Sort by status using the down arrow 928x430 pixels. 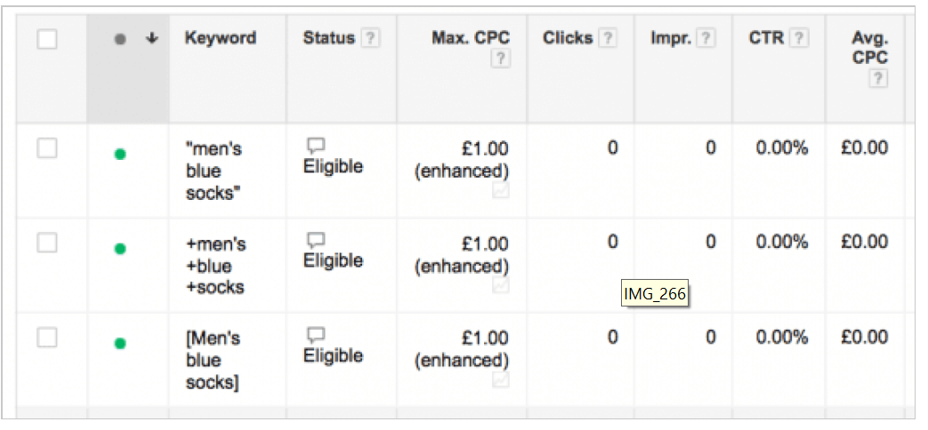tap(152, 38)
